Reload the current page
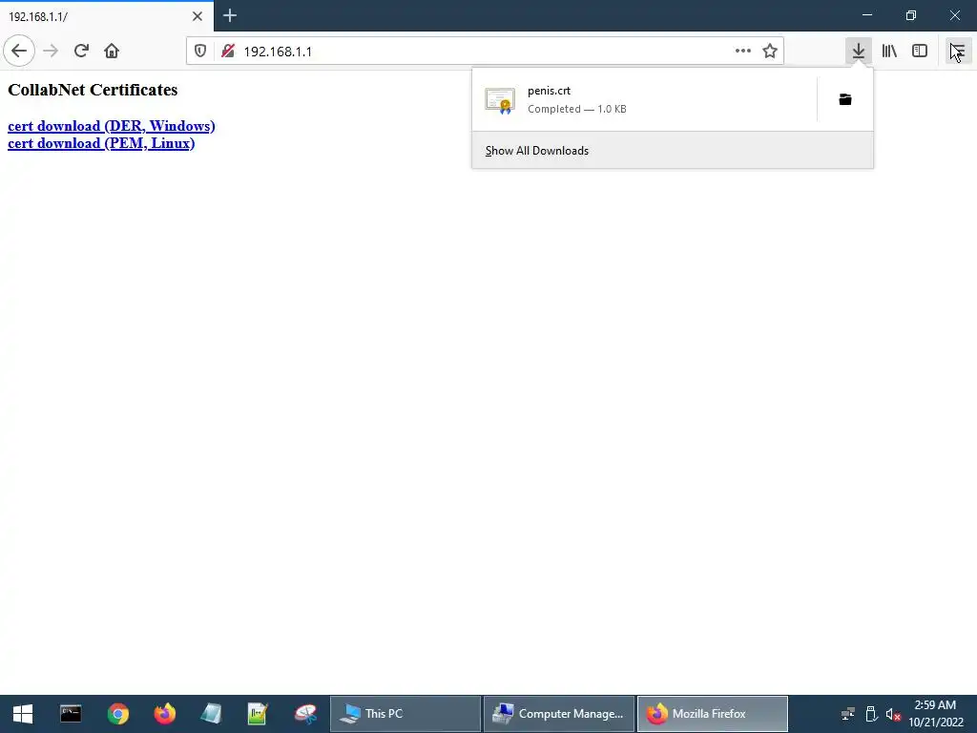Screen dimensions: 977x733 [81, 51]
